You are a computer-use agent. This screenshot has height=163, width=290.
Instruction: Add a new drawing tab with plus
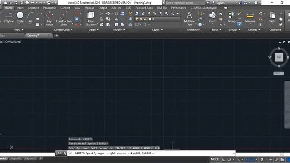click(57, 35)
